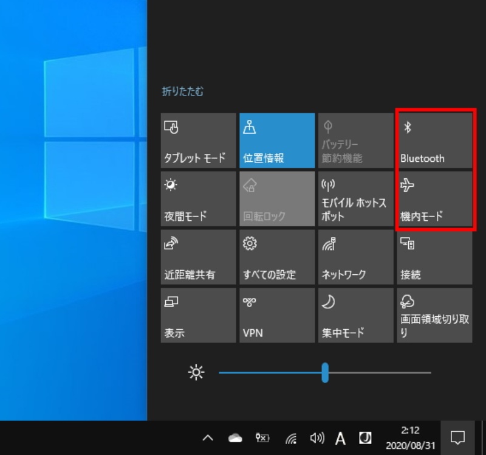This screenshot has width=486, height=455.
Task: Toggle タブレット モード tile
Action: pyautogui.click(x=198, y=141)
